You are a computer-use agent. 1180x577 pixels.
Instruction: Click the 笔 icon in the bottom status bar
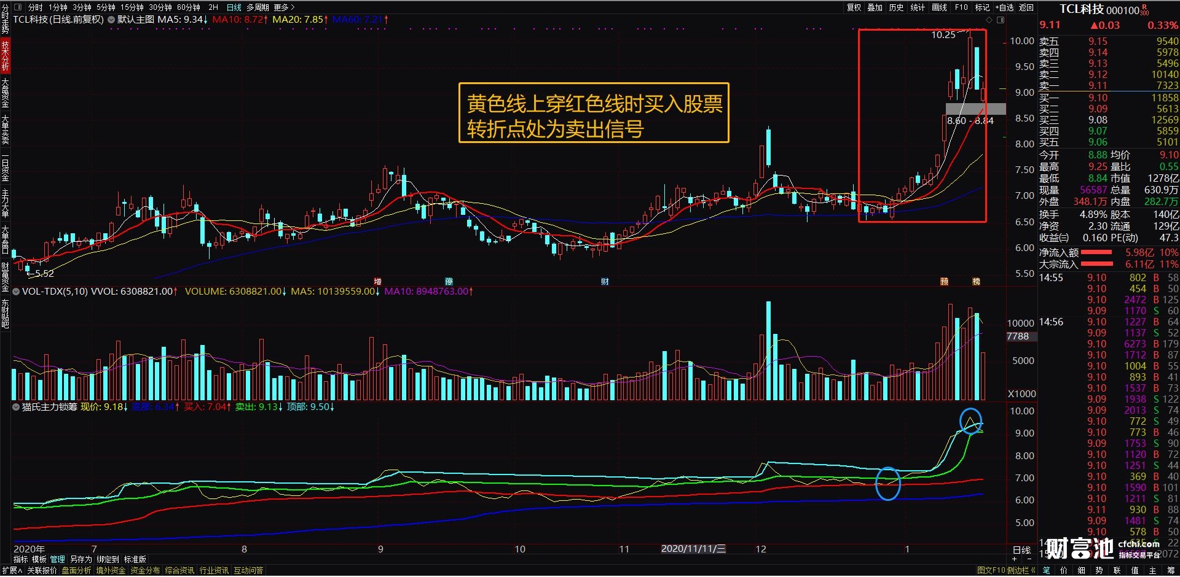click(x=1047, y=571)
